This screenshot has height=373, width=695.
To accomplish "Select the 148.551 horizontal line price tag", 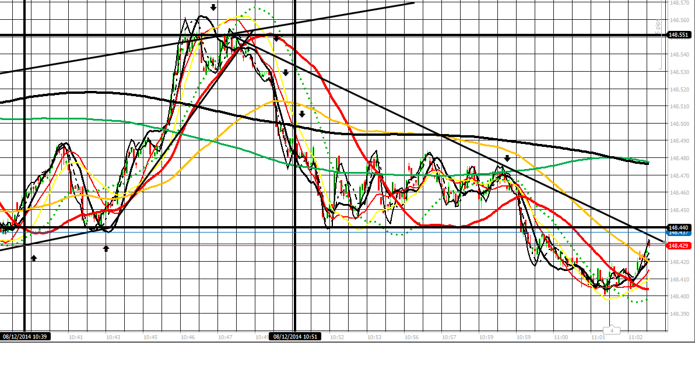I will [x=679, y=34].
